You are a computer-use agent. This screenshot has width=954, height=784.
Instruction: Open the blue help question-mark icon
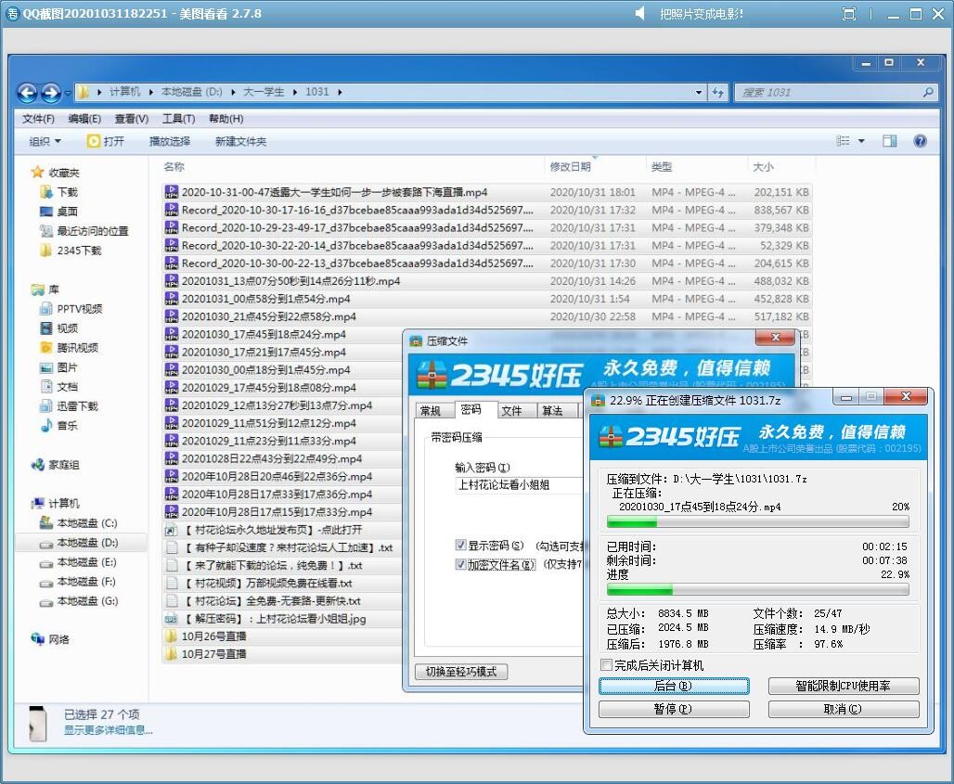point(920,141)
